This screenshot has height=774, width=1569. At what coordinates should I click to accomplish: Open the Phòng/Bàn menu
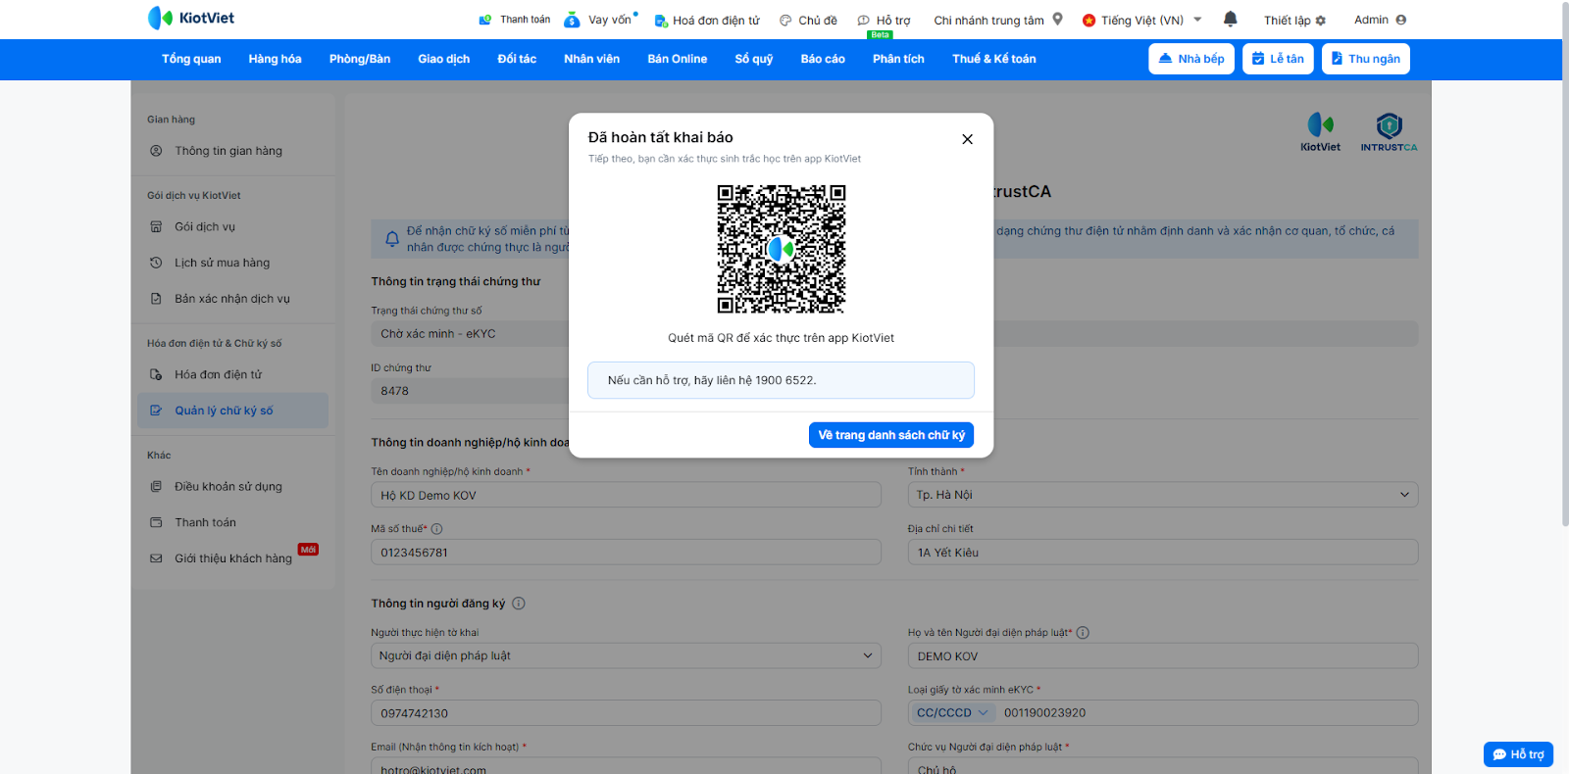tap(360, 59)
